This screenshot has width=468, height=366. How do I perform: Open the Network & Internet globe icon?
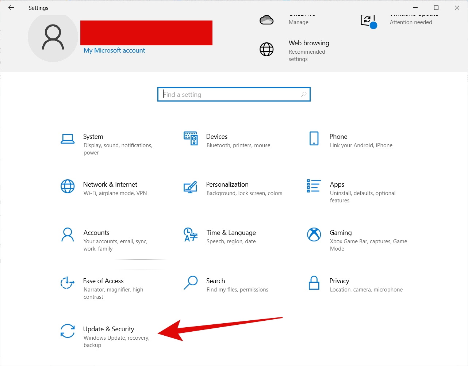coord(68,186)
